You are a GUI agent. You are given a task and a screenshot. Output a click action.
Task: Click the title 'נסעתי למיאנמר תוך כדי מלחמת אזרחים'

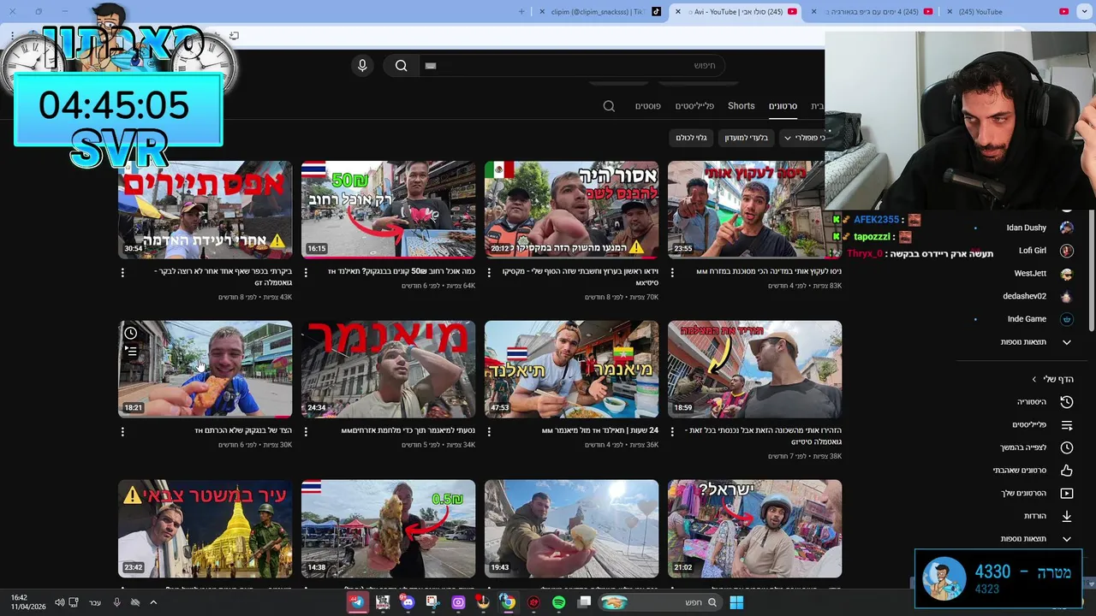408,431
